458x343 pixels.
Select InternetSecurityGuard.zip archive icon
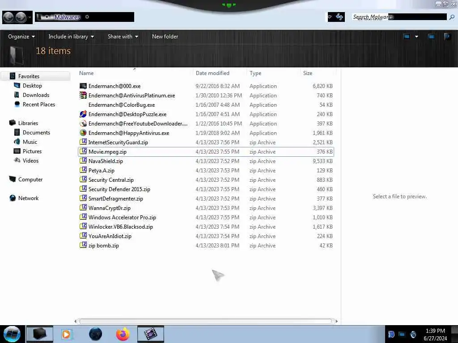point(83,142)
